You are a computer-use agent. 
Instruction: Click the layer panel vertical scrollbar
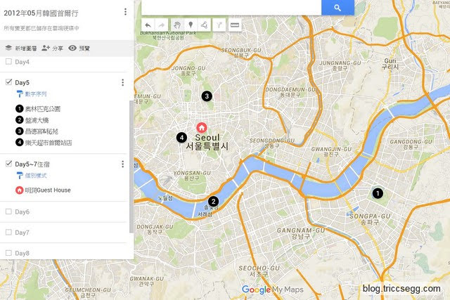(x=131, y=167)
